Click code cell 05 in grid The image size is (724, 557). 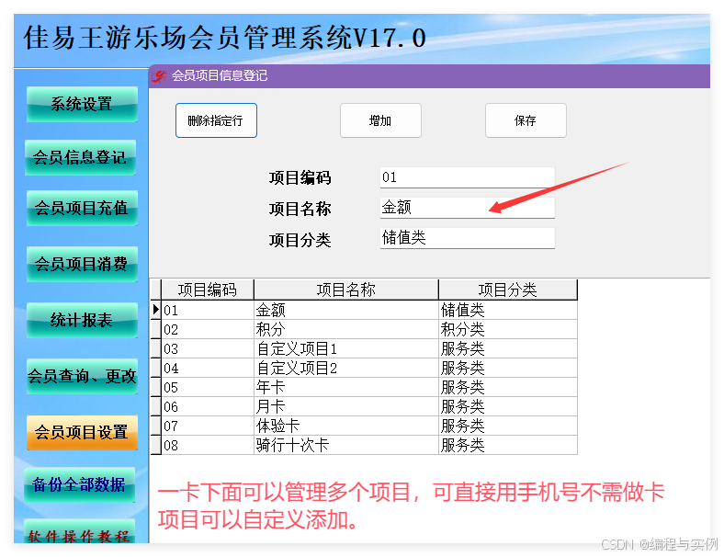[208, 388]
